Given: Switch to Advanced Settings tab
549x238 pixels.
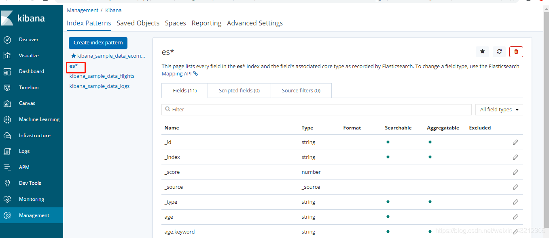Looking at the screenshot, I should 255,23.
